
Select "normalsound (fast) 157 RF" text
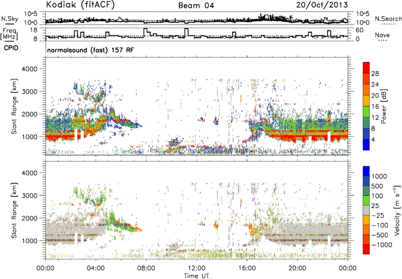pos(90,50)
